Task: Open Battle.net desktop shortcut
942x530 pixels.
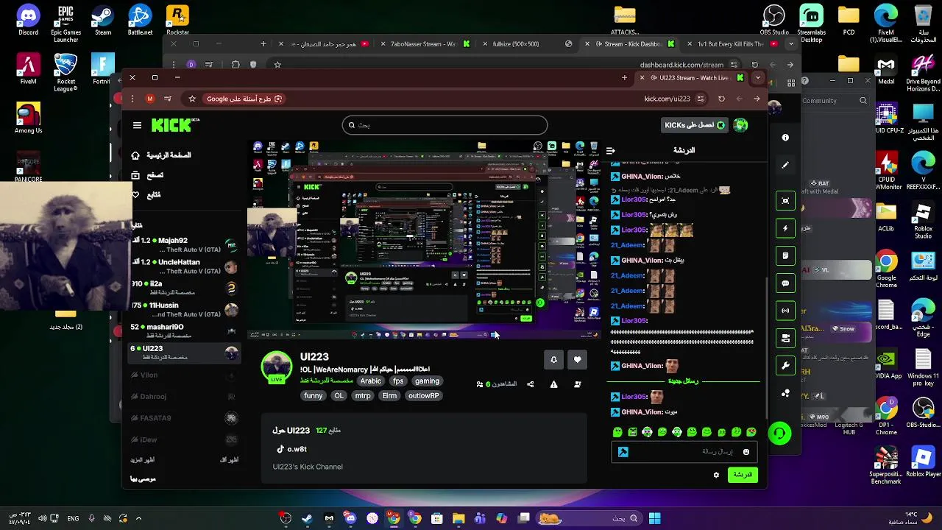Action: point(140,20)
